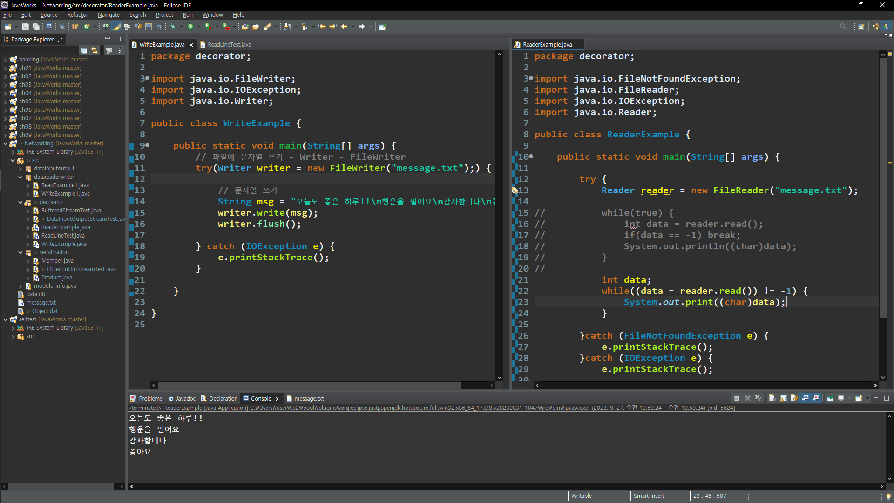This screenshot has width=894, height=503.
Task: Toggle Scroll Lock in Console toolbar
Action: (783, 398)
